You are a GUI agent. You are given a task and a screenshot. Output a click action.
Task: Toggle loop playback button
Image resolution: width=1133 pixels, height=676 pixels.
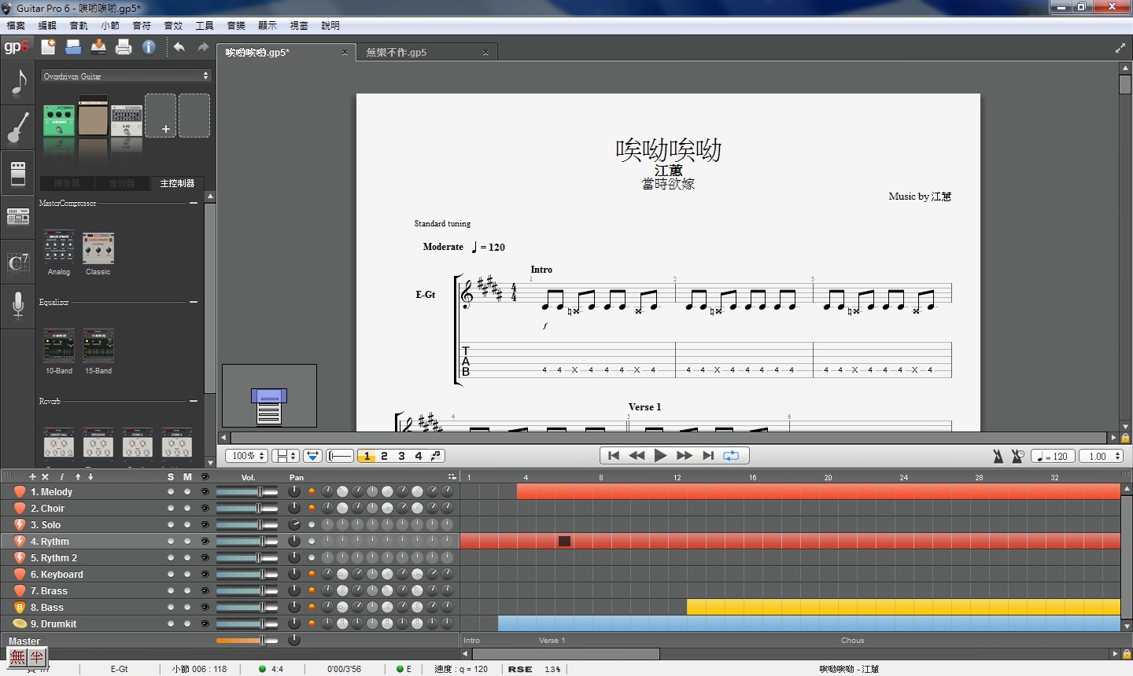(731, 455)
